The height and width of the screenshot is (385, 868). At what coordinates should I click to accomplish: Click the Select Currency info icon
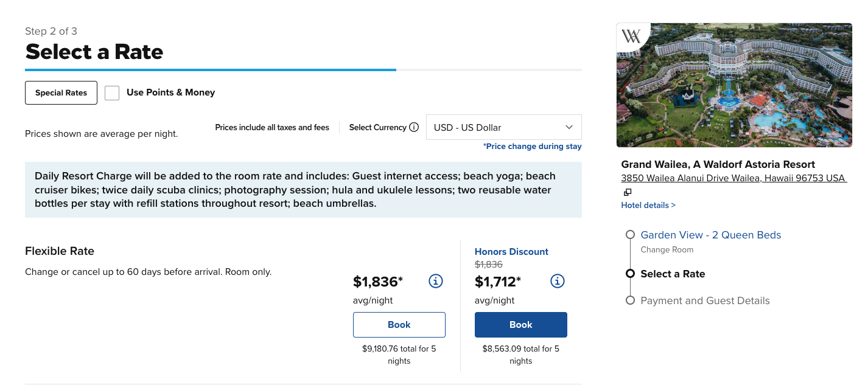414,127
